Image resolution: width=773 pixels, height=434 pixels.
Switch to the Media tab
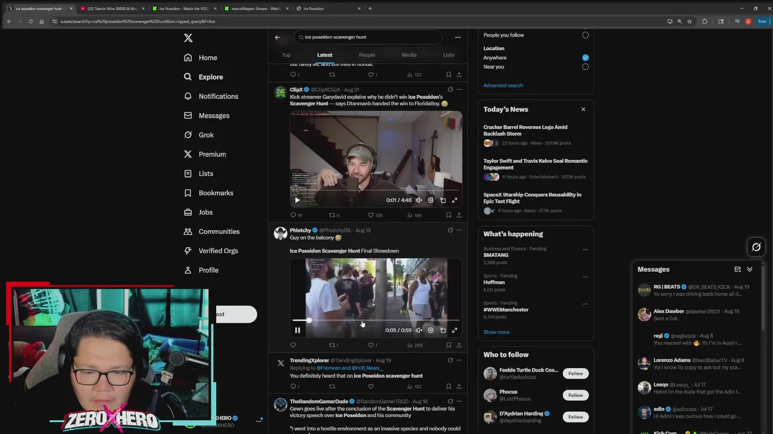tap(409, 55)
